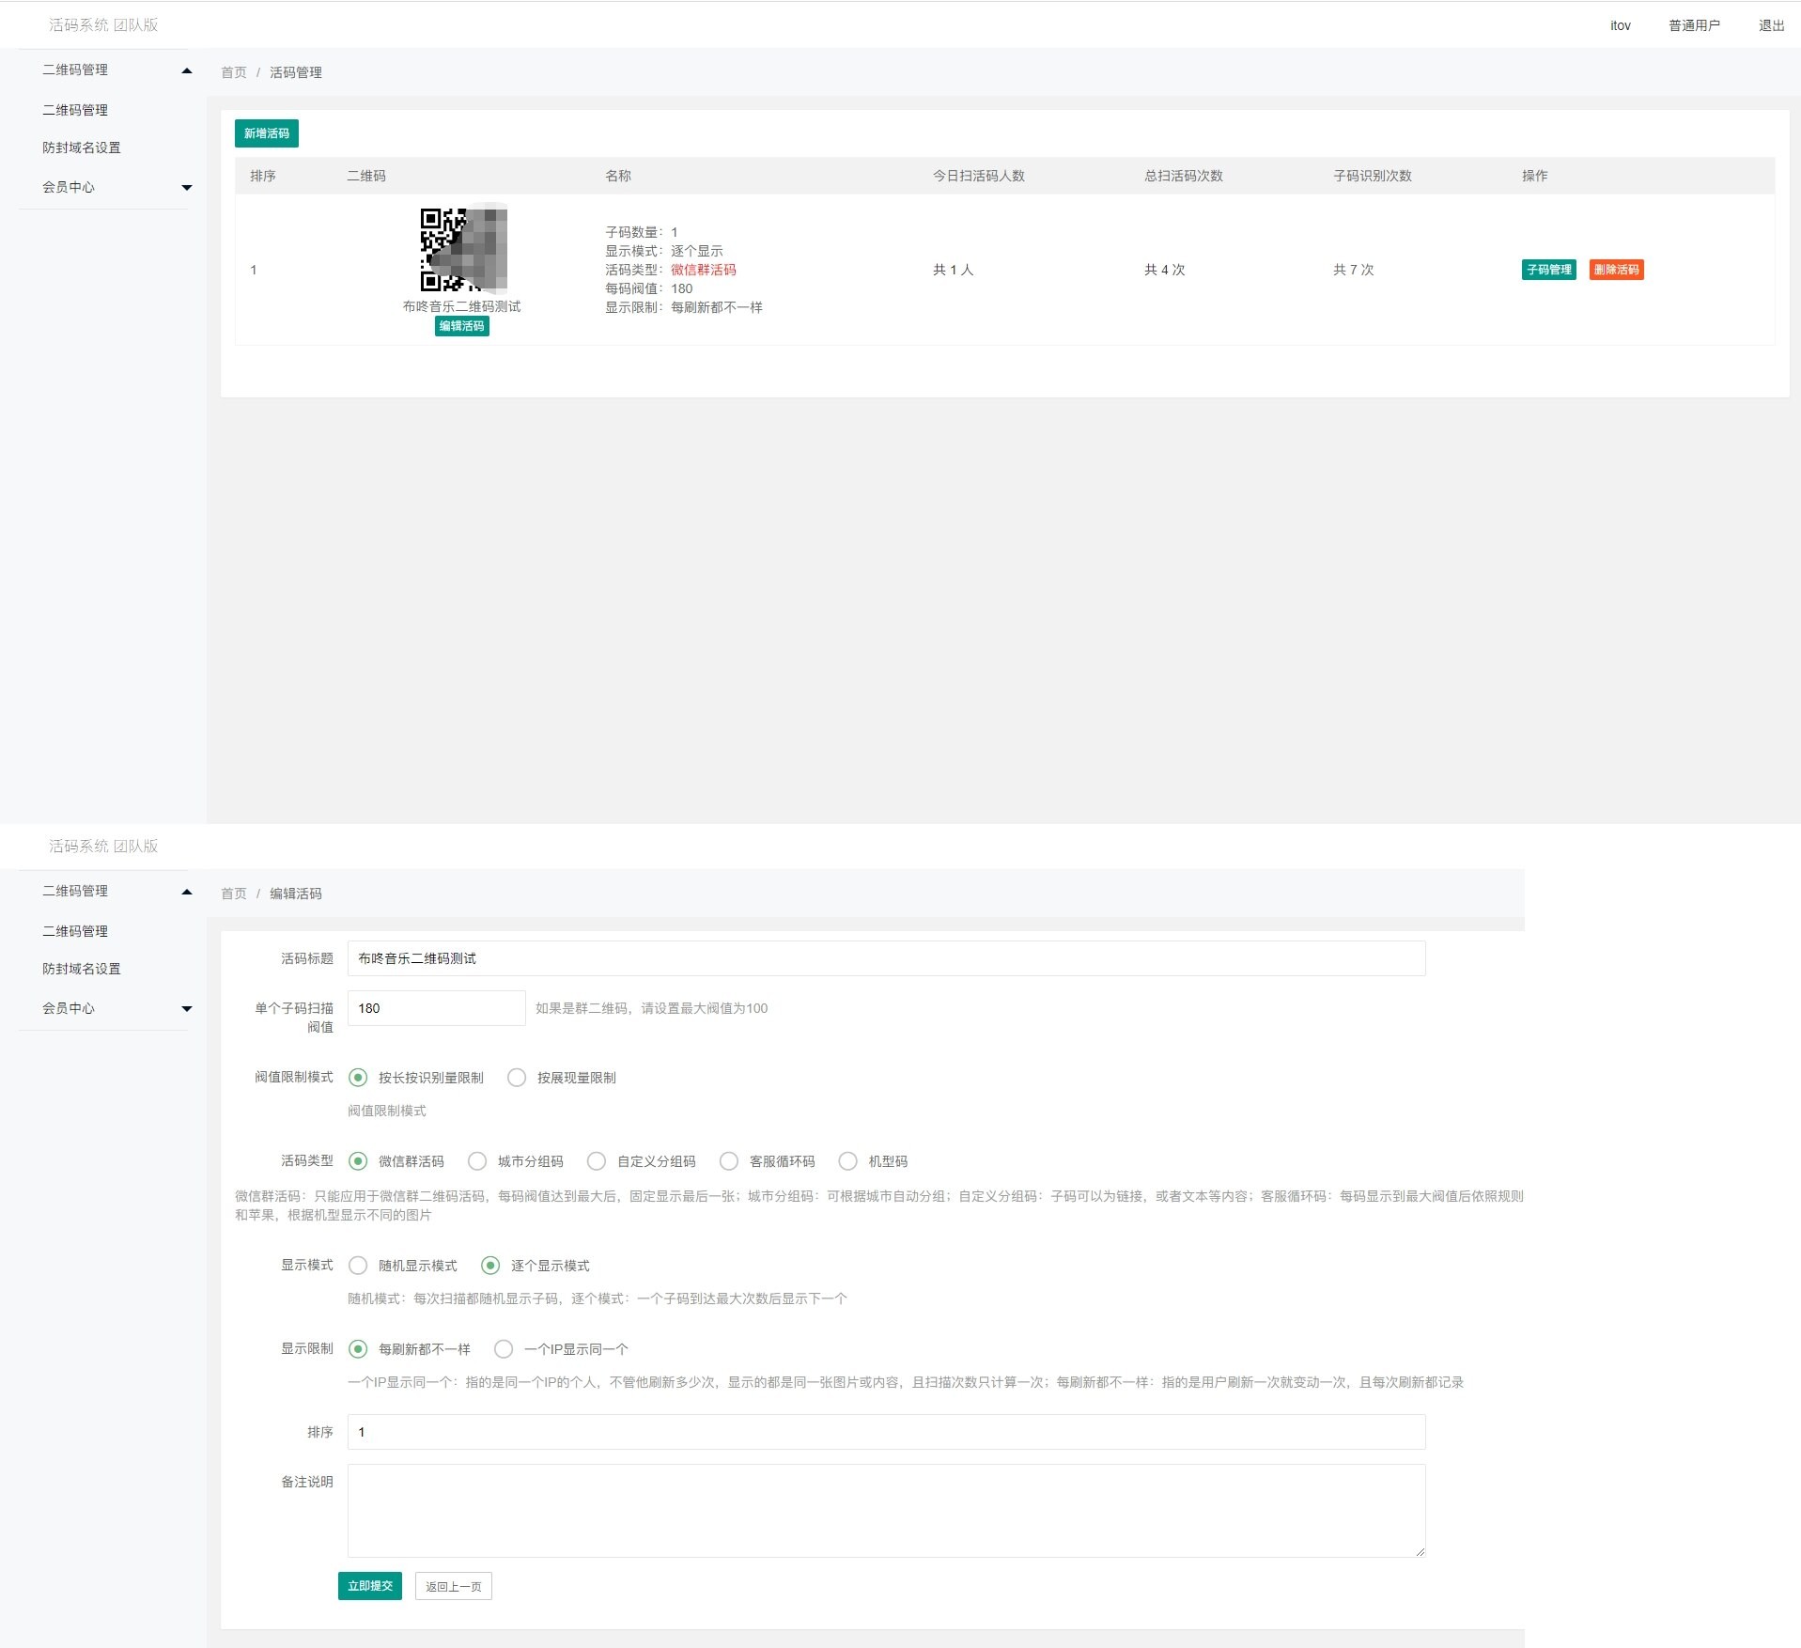Choose 客服循环码 code type
This screenshot has width=1801, height=1648.
point(729,1161)
